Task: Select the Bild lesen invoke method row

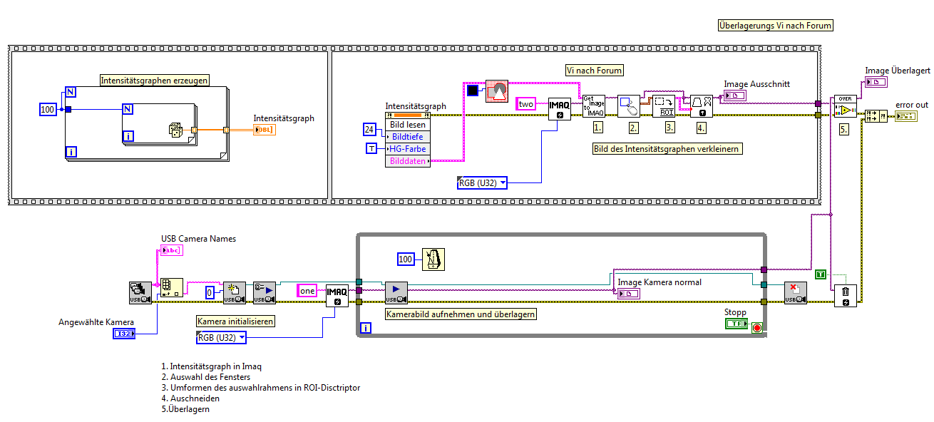Action: [408, 124]
